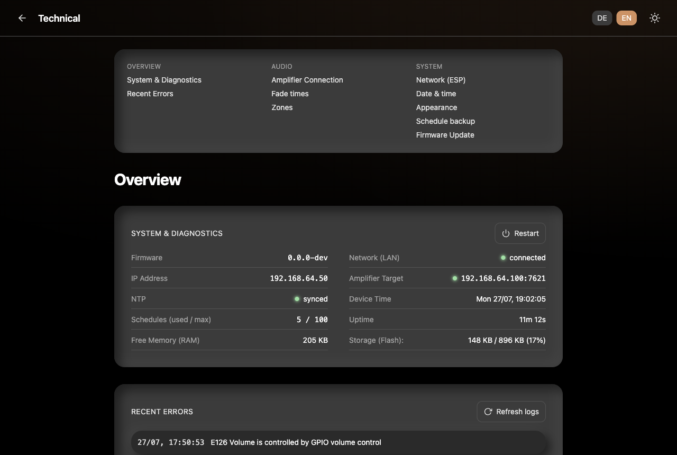The width and height of the screenshot is (677, 455).
Task: Open Amplifier Connection section
Action: (307, 80)
